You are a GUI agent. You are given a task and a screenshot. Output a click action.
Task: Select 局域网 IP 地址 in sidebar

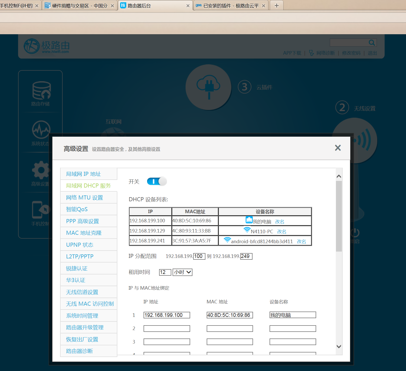(x=89, y=174)
